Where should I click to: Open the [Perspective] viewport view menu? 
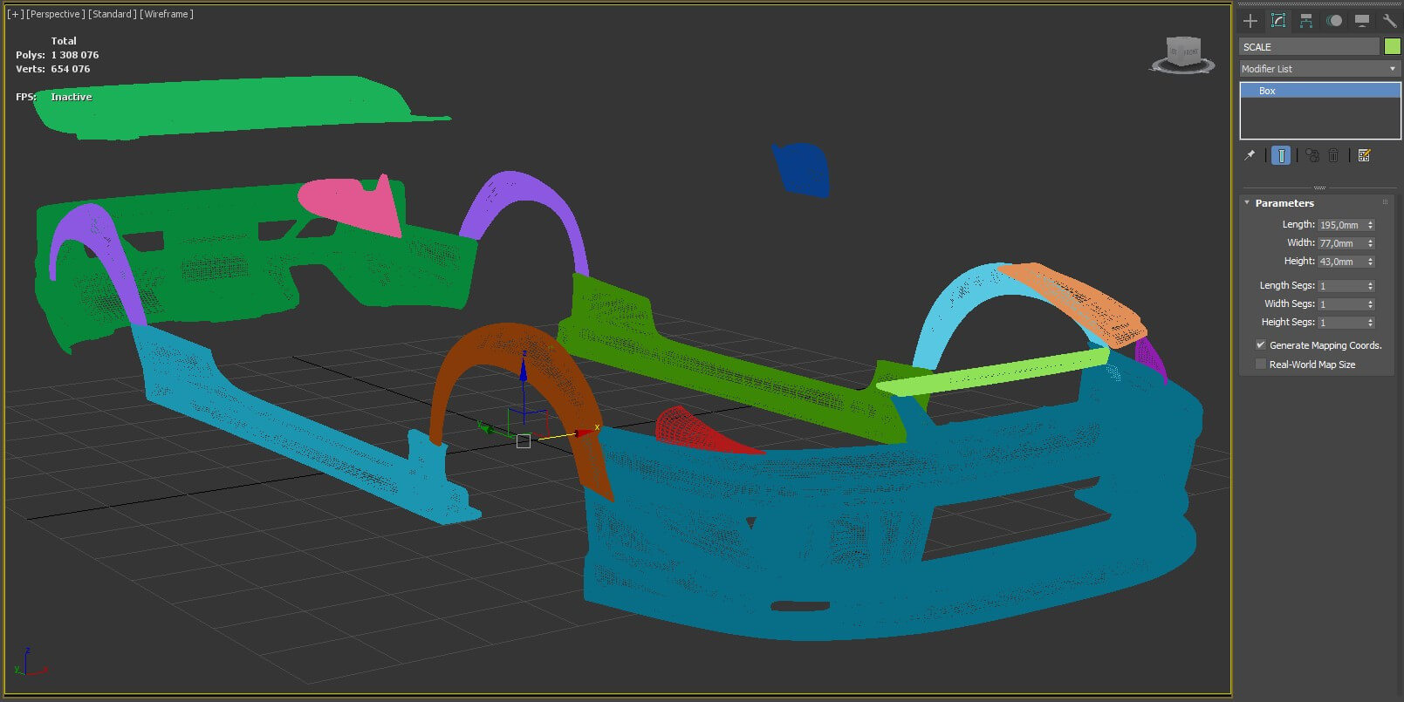pos(55,14)
